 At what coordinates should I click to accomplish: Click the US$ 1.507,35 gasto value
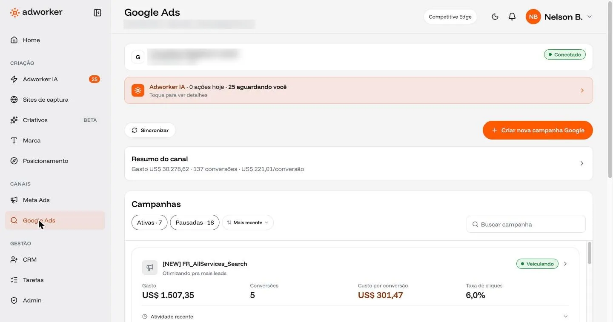(168, 295)
